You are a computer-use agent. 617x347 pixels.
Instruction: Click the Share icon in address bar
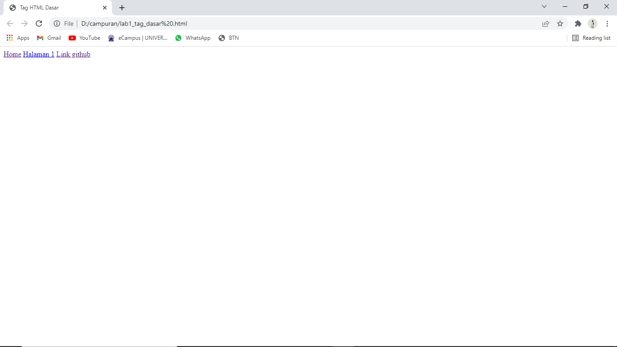pos(546,23)
